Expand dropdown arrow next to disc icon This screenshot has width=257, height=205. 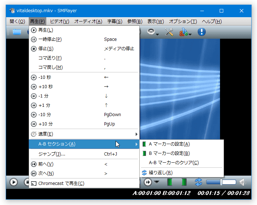pos(157,34)
